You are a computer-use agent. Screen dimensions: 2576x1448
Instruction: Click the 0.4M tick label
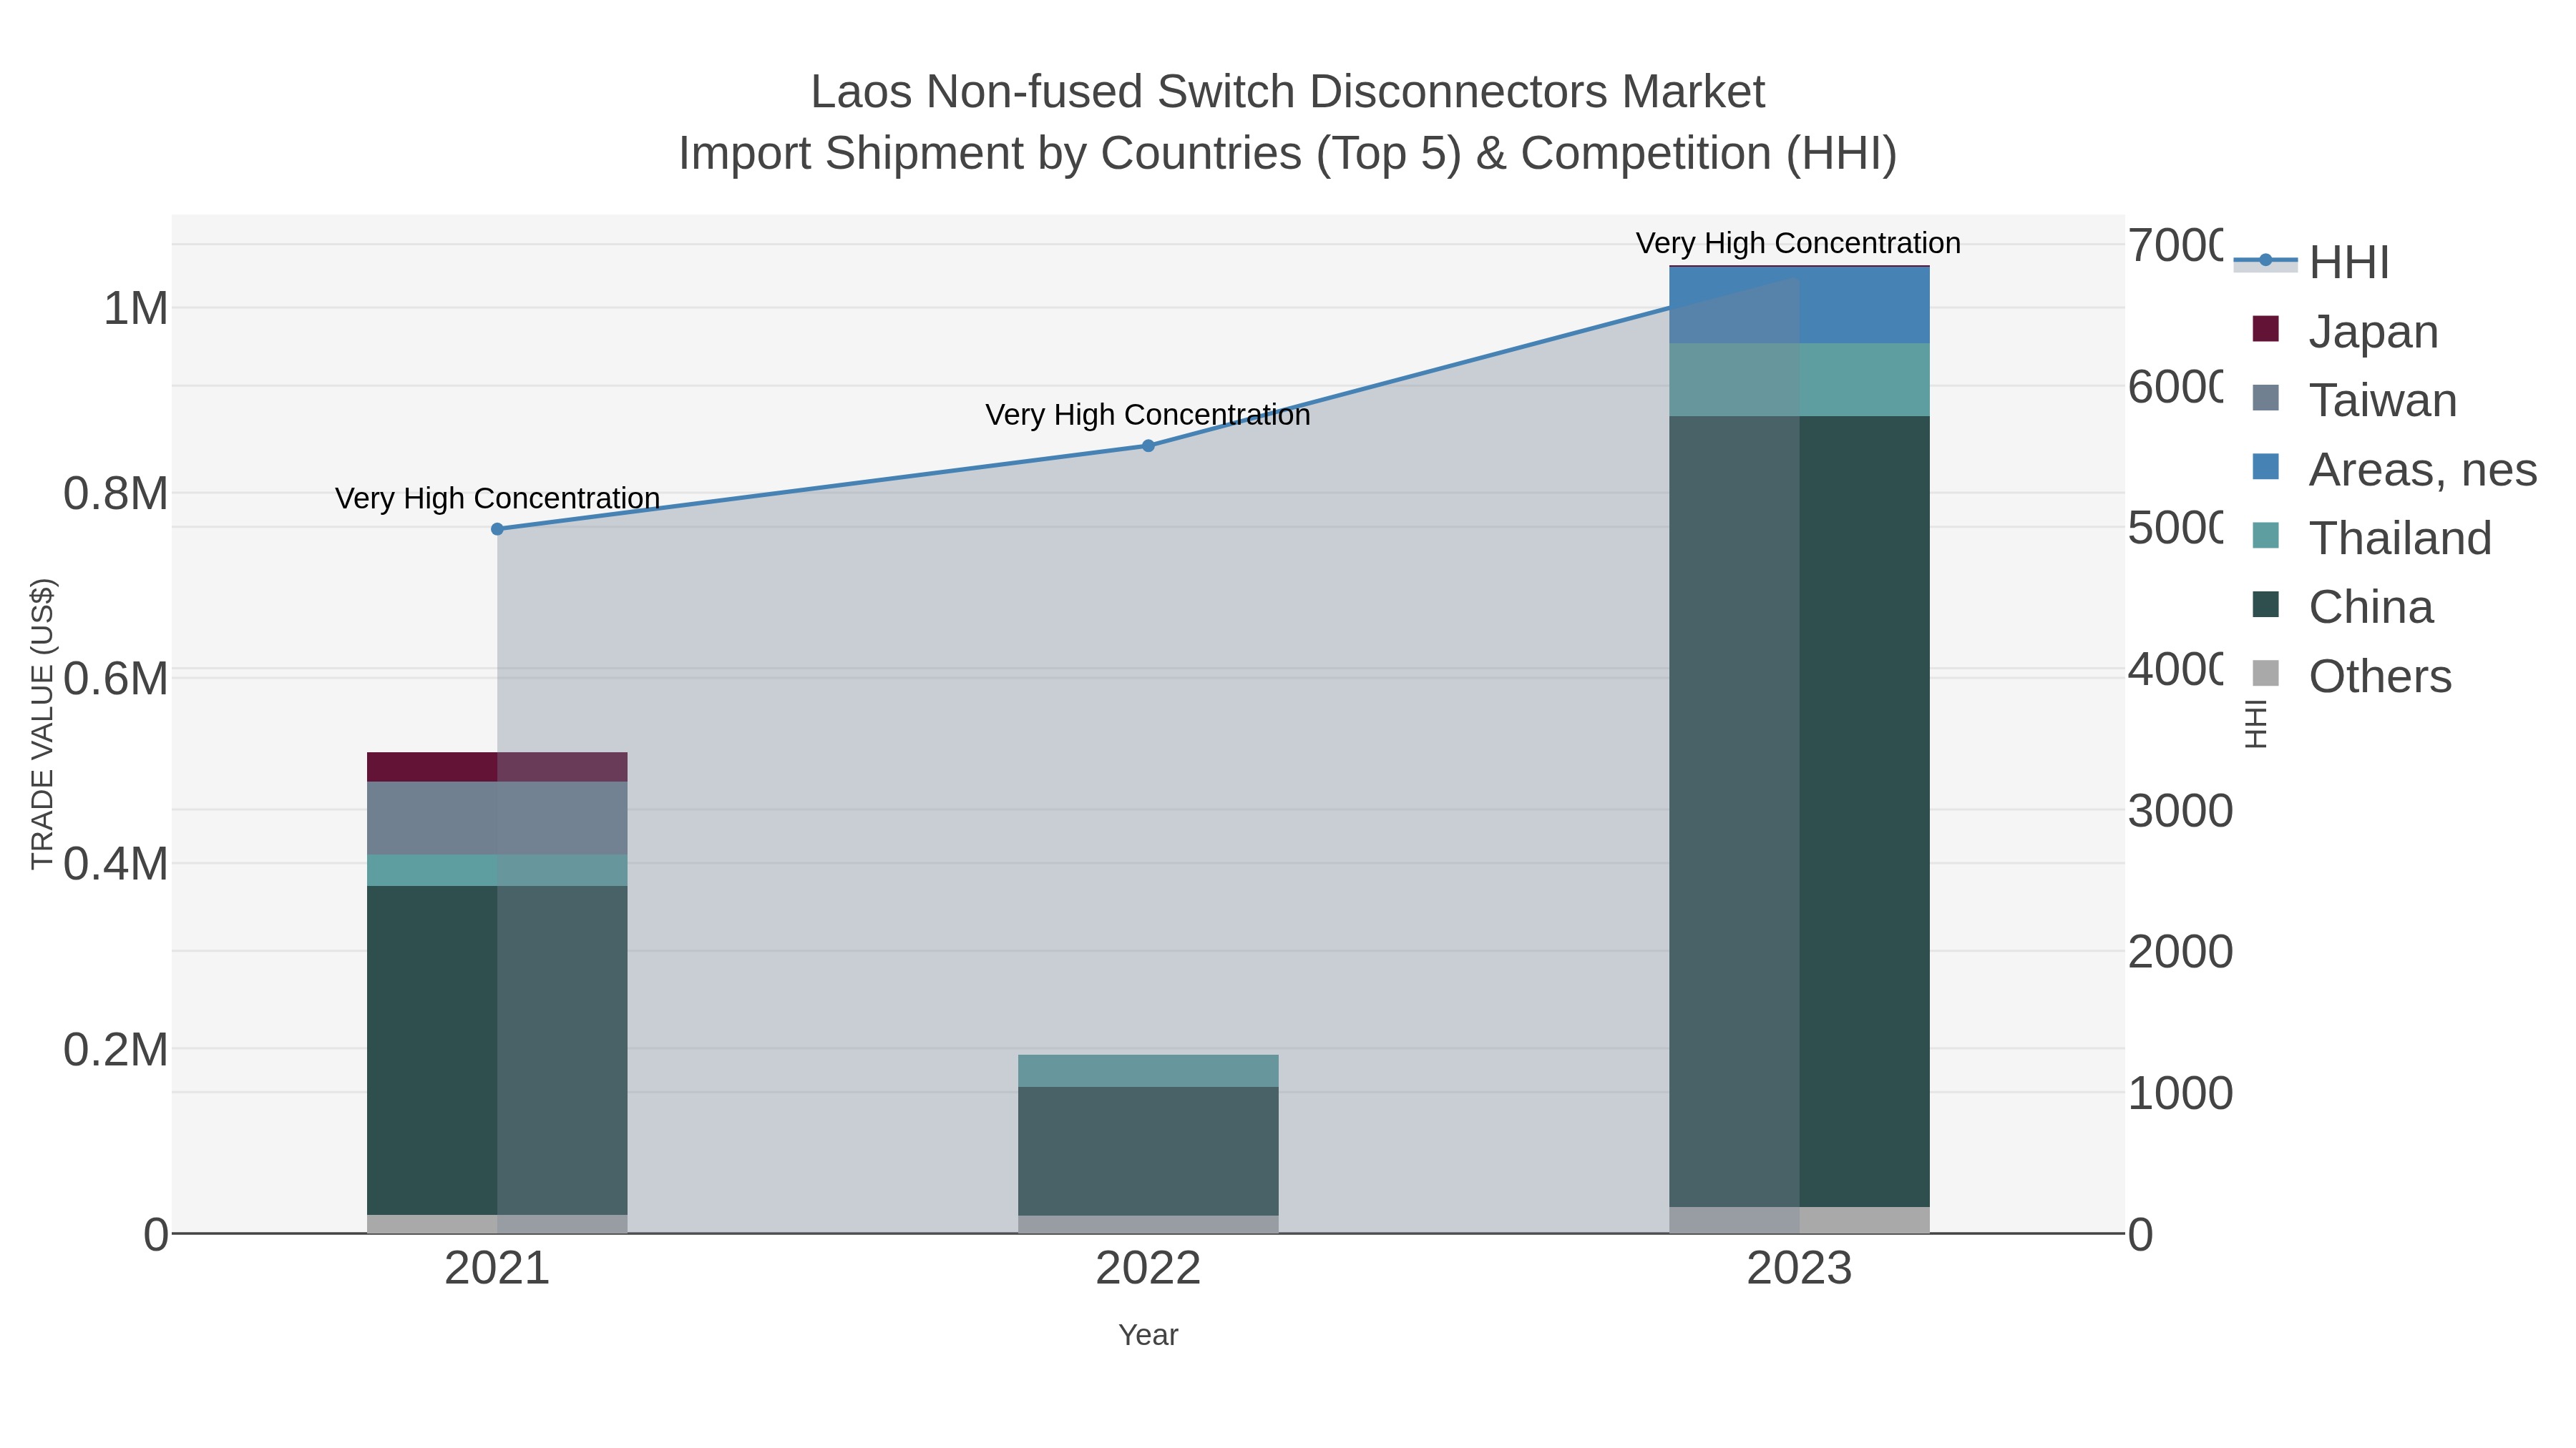coord(115,865)
